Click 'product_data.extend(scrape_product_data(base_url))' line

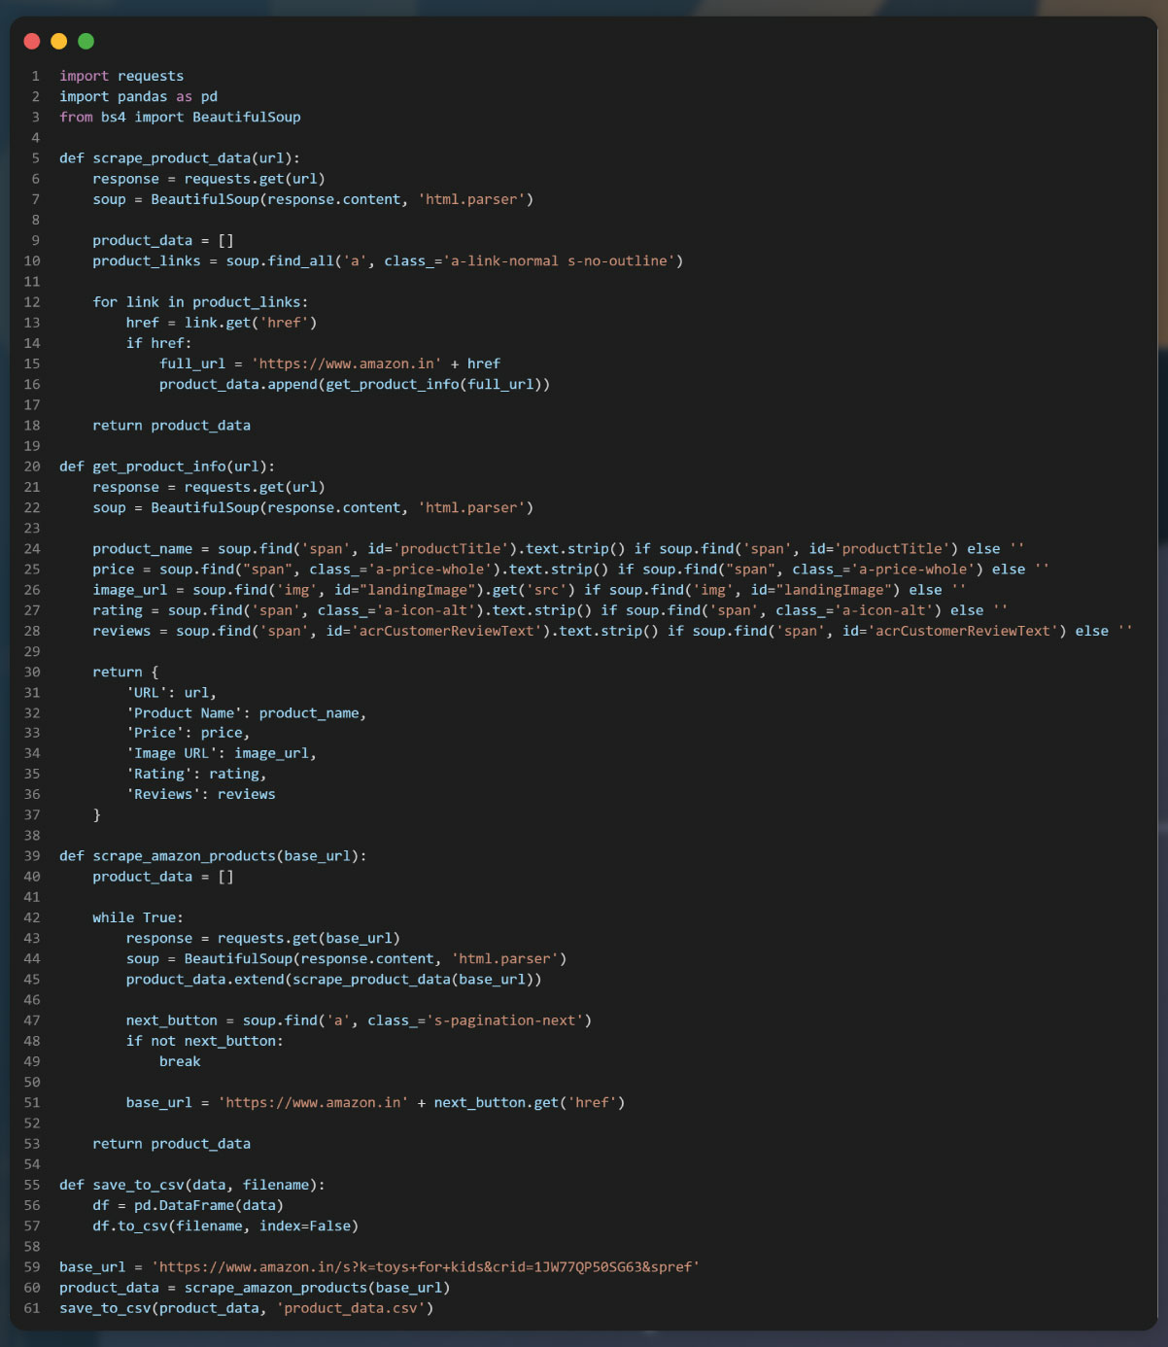coord(334,979)
